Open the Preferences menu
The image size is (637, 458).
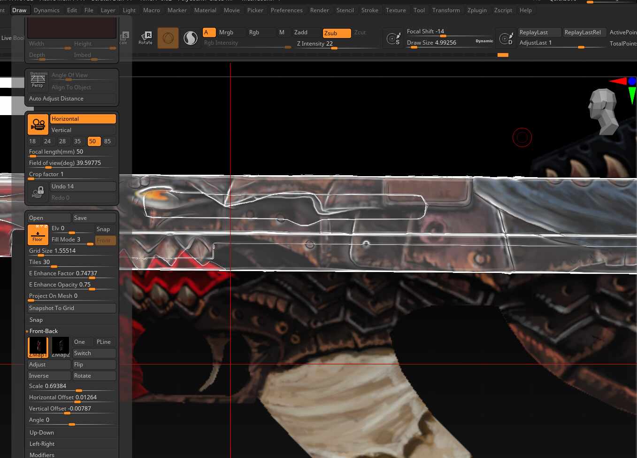click(287, 10)
